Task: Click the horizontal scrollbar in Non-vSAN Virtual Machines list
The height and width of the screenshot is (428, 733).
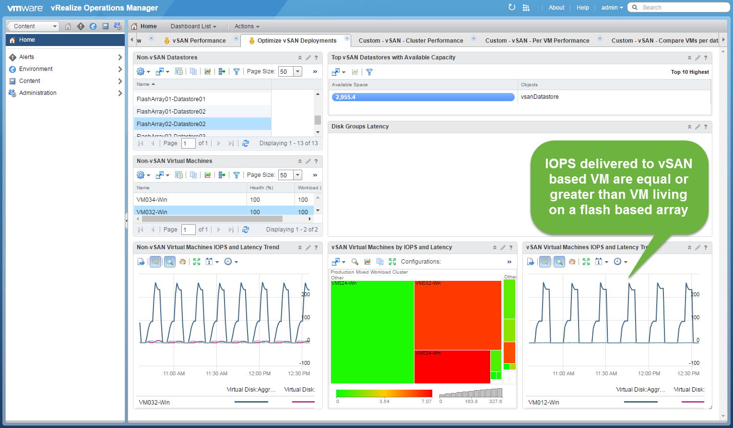Action: [212, 219]
